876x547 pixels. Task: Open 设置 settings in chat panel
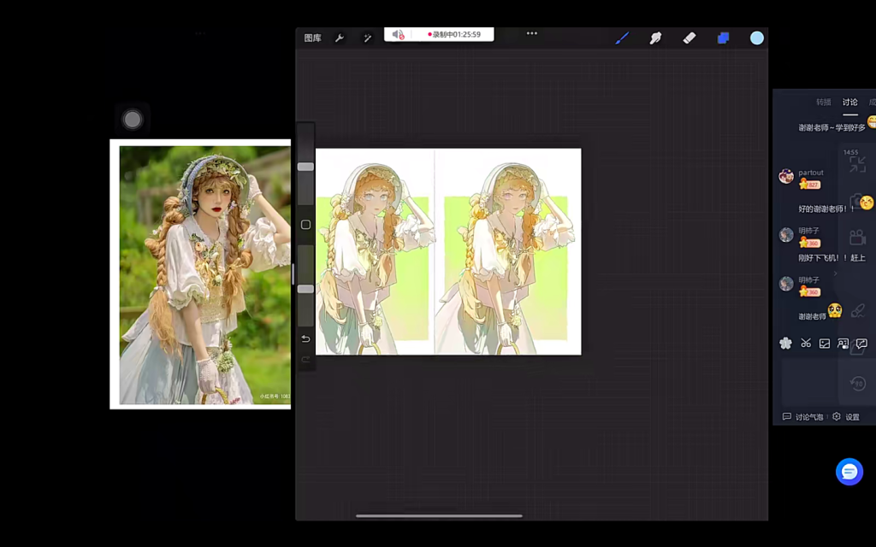point(847,417)
